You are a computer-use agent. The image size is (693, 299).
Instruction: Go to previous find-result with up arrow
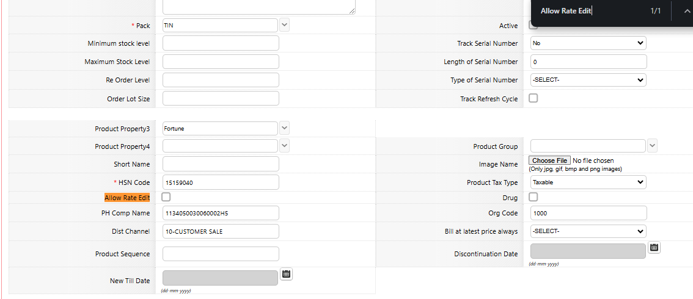pyautogui.click(x=687, y=11)
